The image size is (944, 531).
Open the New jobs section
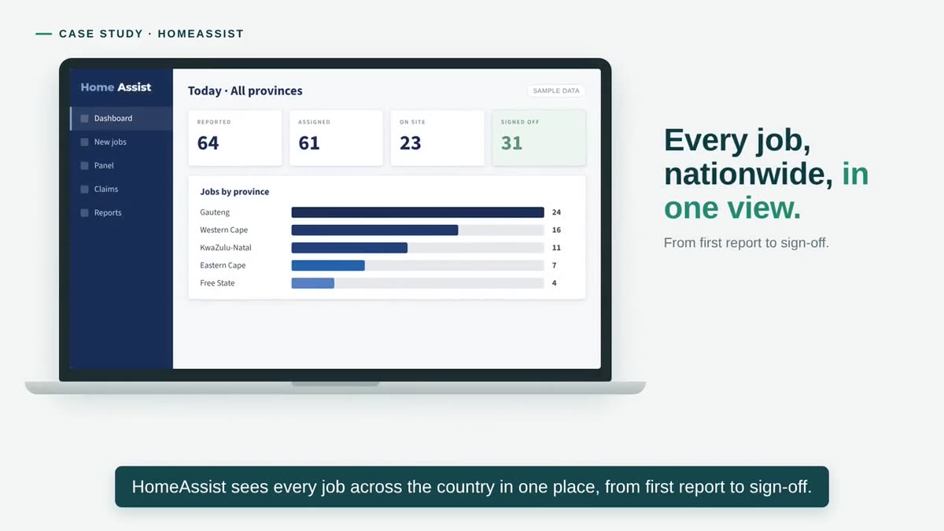[121, 142]
